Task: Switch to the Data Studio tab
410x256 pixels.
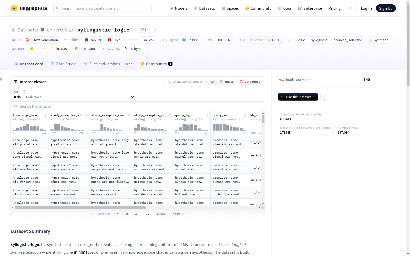Action: 64,64
